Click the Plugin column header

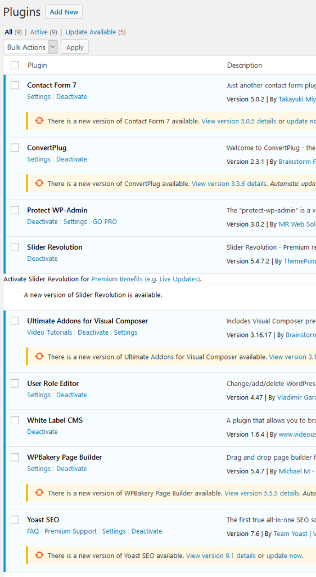(x=38, y=65)
